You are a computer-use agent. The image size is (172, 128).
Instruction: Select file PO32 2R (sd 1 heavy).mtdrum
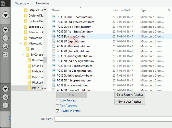tap(75, 32)
